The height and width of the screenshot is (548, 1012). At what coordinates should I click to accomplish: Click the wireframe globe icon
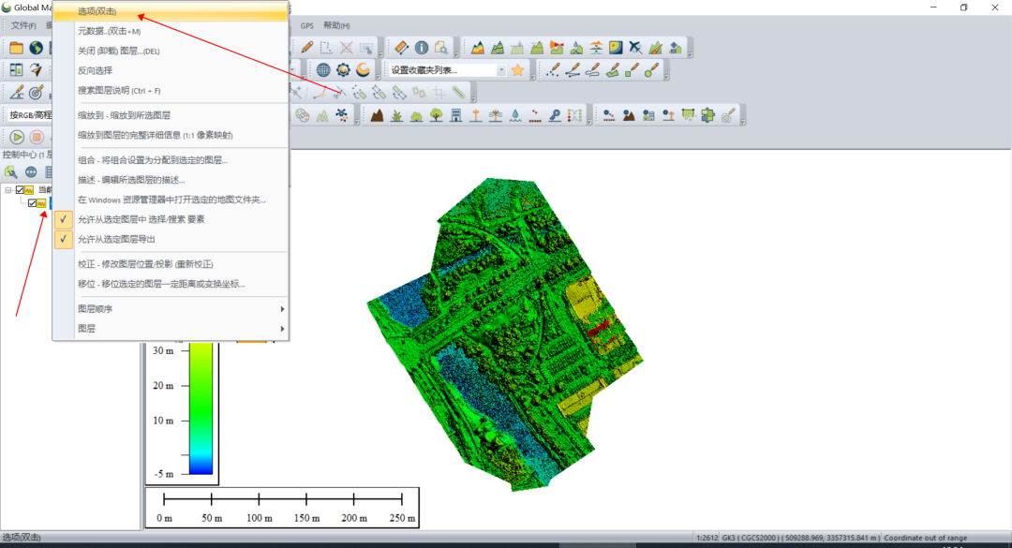point(323,69)
